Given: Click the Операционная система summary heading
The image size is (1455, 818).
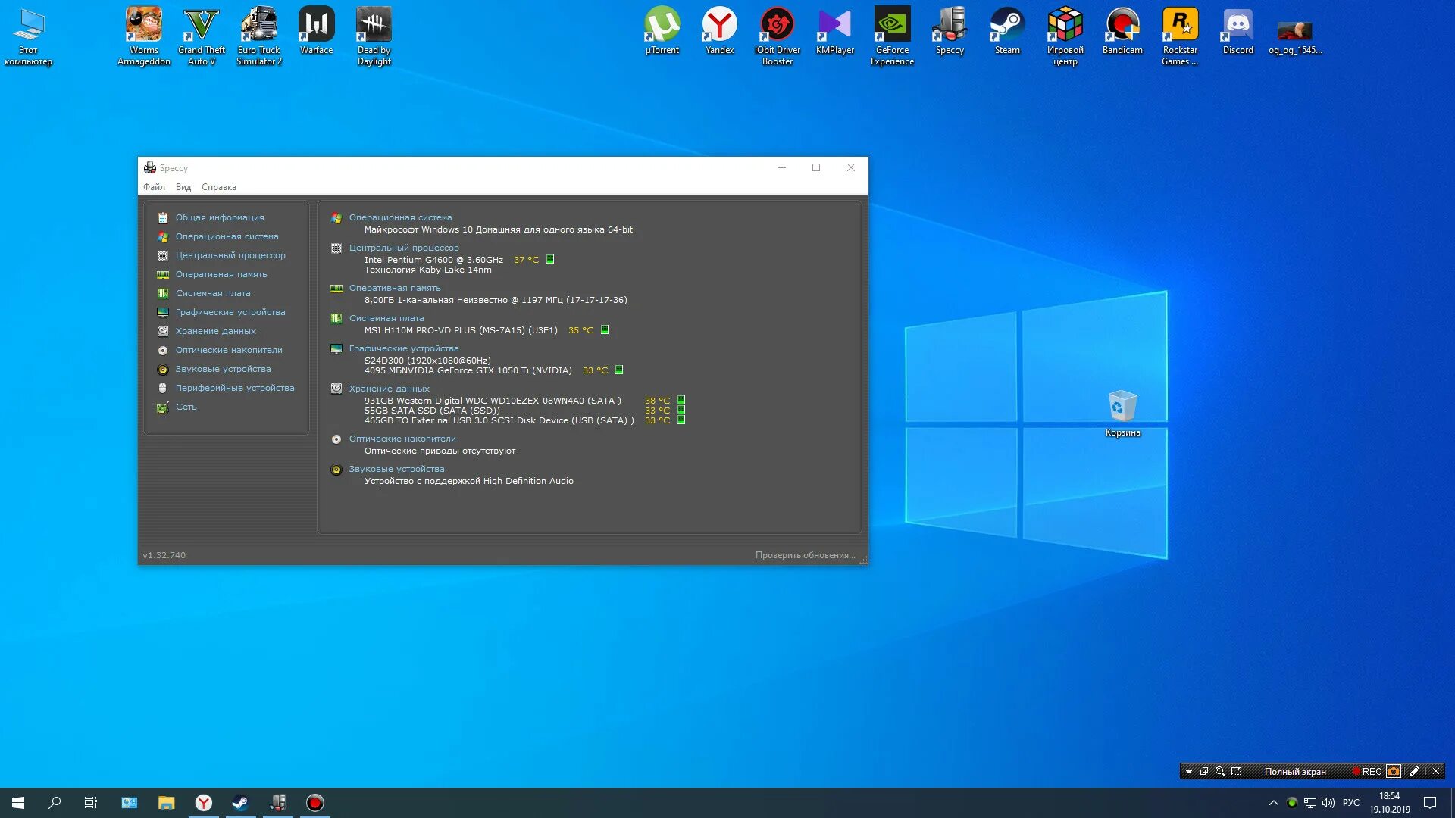Looking at the screenshot, I should 400,217.
